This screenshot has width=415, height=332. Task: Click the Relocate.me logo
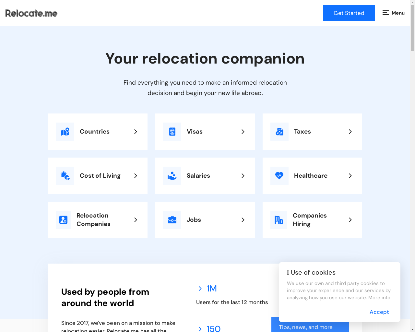(x=31, y=13)
